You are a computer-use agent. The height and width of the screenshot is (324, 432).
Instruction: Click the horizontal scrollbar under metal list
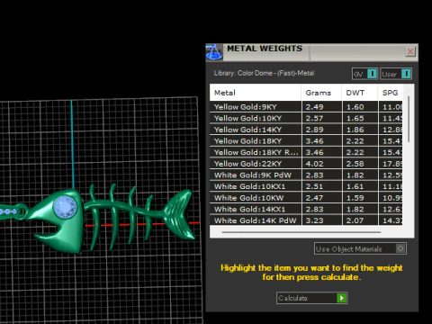[301, 232]
